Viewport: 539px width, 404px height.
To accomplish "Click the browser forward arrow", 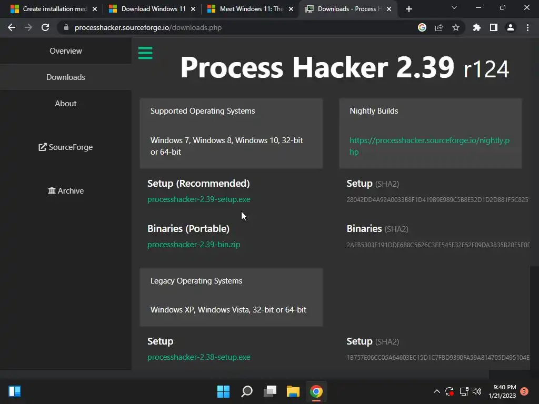I will [x=28, y=27].
